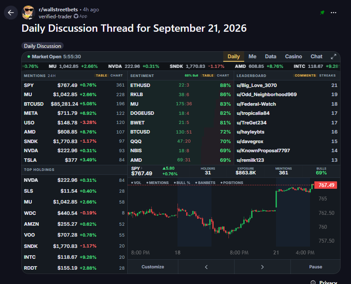
Task: Select USO row in Mentions list
Action: (74, 123)
